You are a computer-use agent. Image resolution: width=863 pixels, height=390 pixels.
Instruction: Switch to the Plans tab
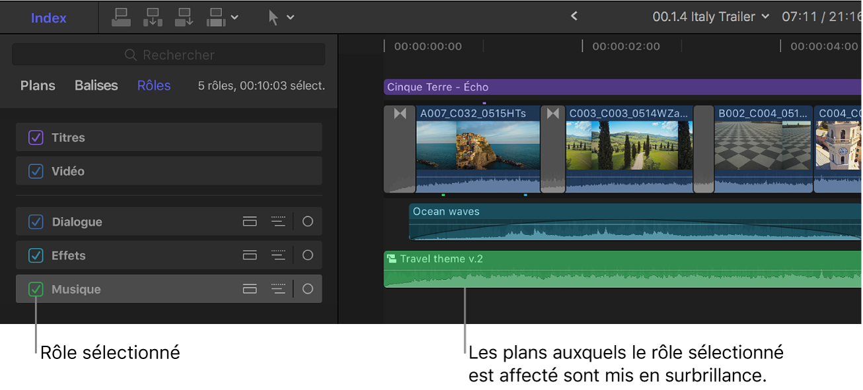coord(37,85)
